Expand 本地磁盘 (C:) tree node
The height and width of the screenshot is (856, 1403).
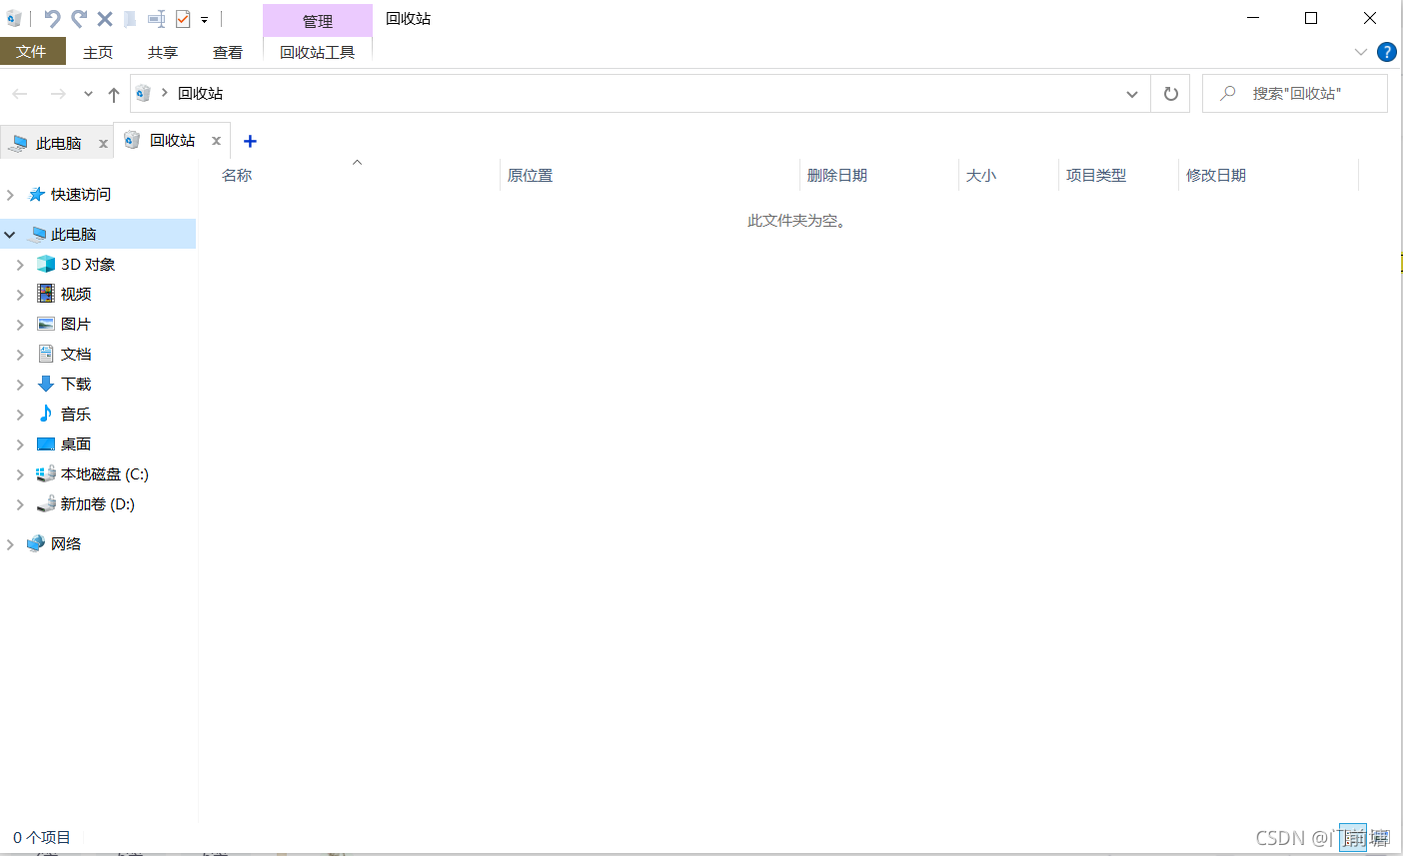[22, 473]
